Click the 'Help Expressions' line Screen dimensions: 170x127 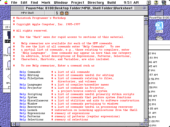coord(54,113)
